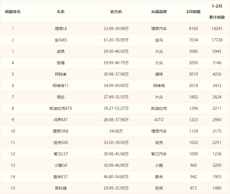Select the 蔚来ES7 series entry
This screenshot has height=194, width=230.
(x=61, y=177)
